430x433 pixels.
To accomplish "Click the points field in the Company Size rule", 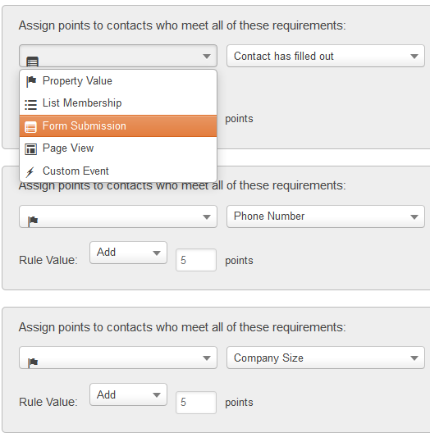I will (x=196, y=403).
